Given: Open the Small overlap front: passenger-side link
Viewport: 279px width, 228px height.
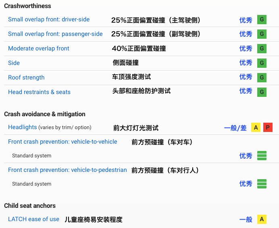Looking at the screenshot, I should pos(55,34).
